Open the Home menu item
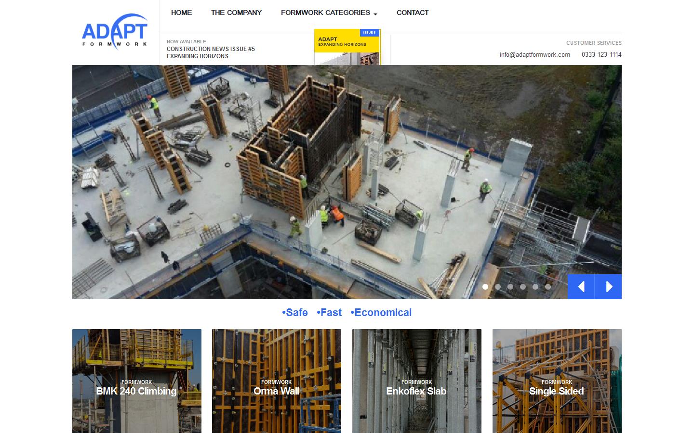 tap(181, 13)
